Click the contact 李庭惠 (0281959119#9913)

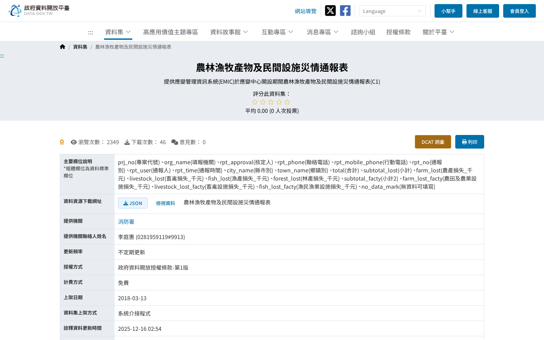coord(151,237)
